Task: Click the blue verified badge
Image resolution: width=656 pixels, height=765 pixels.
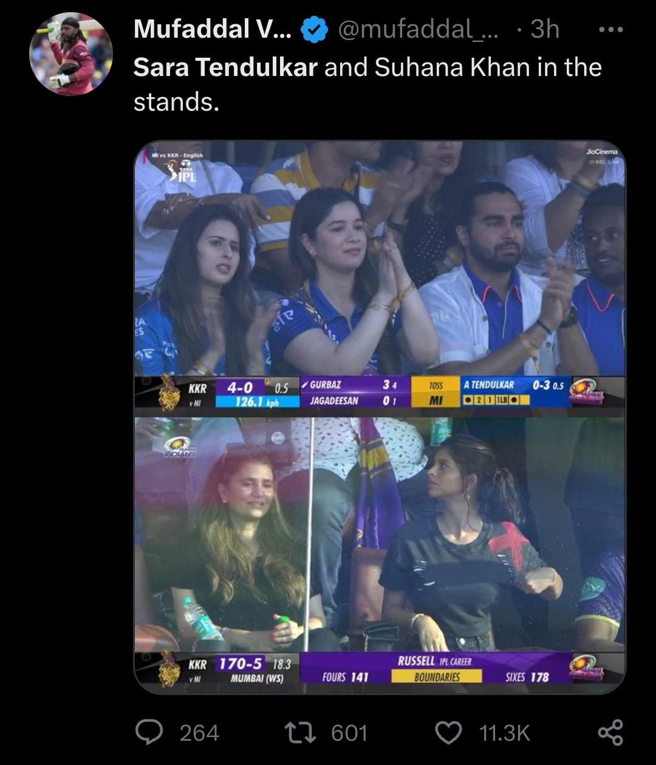Action: (315, 30)
